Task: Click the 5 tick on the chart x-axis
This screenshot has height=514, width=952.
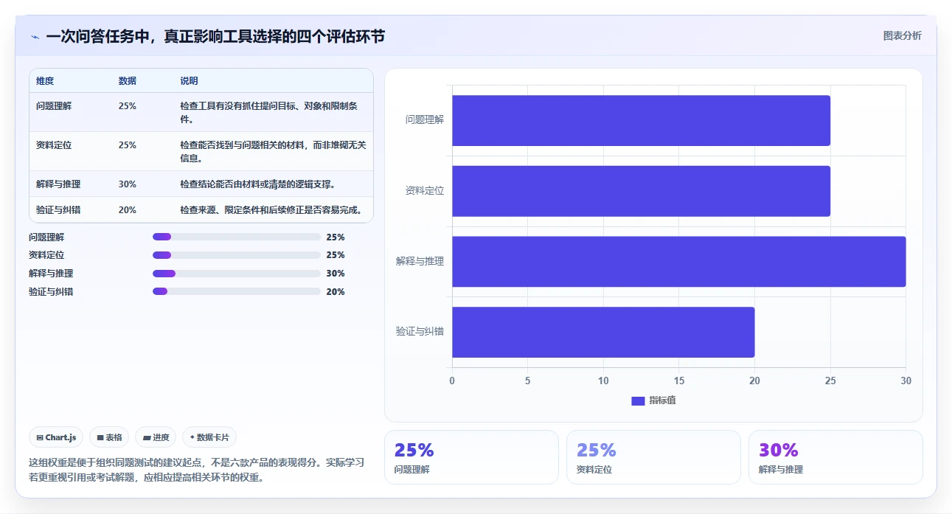Action: (x=528, y=381)
